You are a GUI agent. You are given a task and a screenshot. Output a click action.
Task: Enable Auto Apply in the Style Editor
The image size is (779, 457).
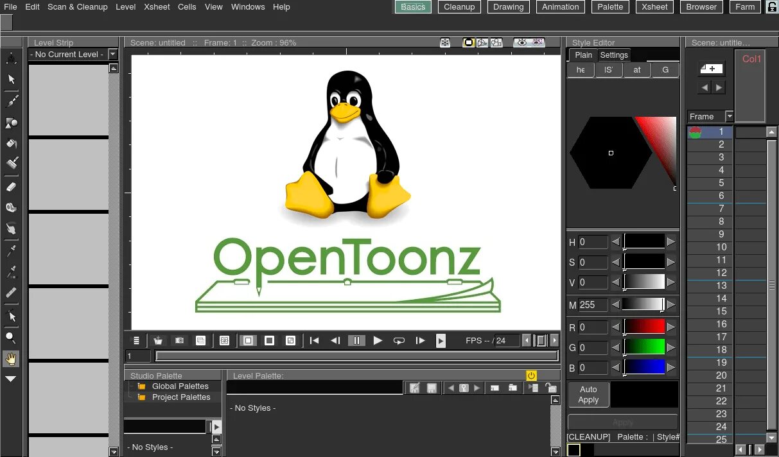(588, 394)
